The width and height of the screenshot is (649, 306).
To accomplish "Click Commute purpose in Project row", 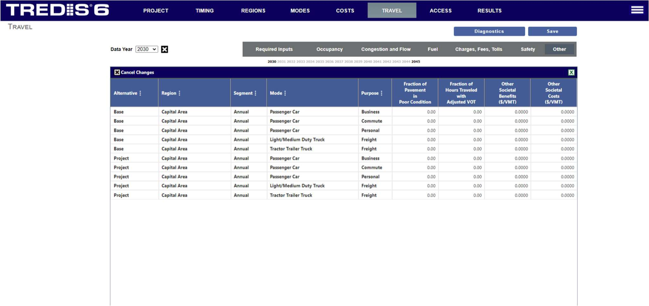I will (x=375, y=167).
